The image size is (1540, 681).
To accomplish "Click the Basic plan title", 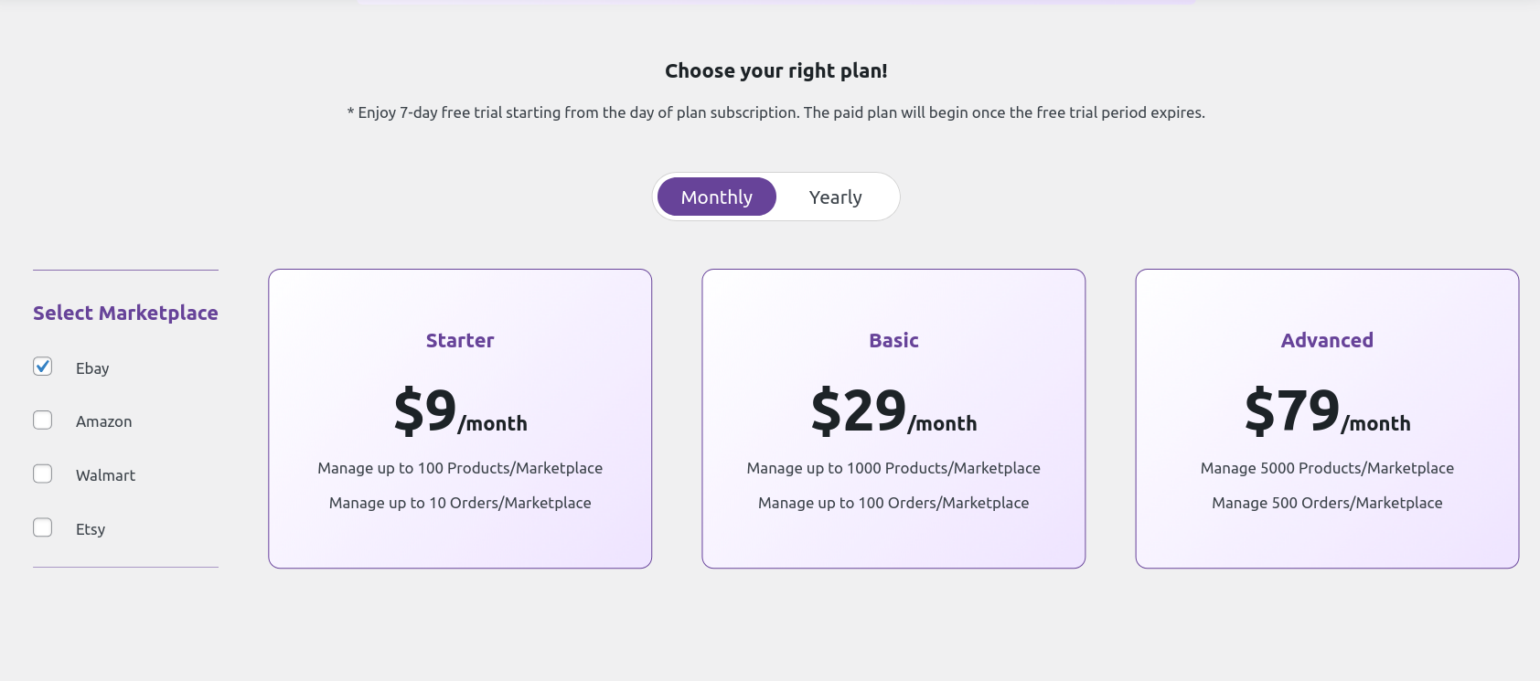I will 893,340.
